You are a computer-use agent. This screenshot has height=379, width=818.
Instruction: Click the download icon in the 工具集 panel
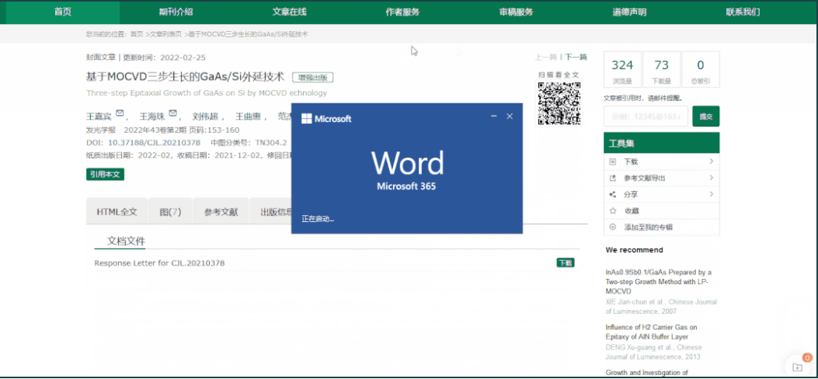click(x=613, y=162)
